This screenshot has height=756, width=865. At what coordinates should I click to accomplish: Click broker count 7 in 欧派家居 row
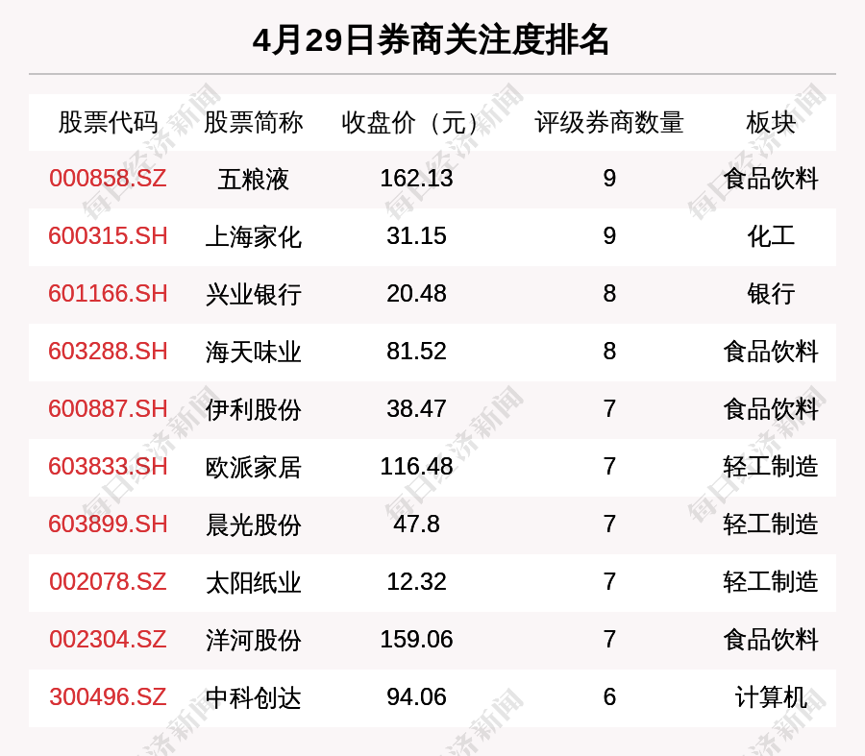(609, 467)
